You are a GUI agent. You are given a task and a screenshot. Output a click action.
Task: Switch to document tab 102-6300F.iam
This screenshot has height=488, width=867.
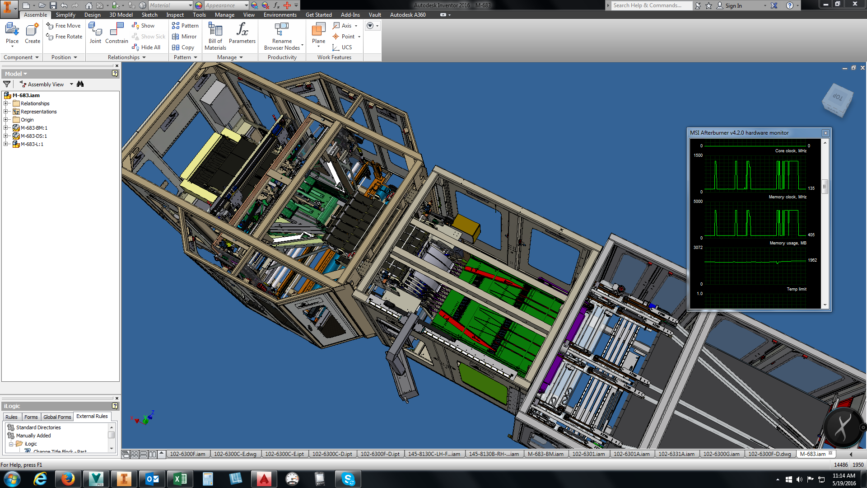[187, 454]
